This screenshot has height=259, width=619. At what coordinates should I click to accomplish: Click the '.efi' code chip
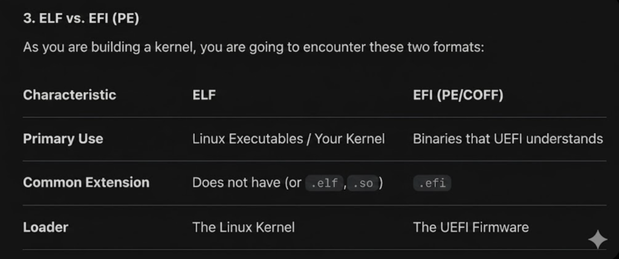coord(432,183)
